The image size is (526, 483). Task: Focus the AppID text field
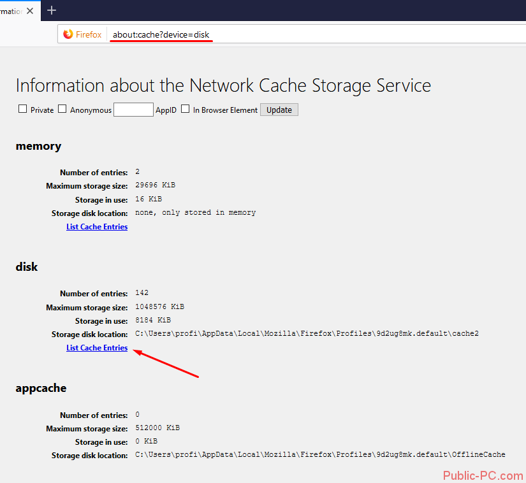133,110
